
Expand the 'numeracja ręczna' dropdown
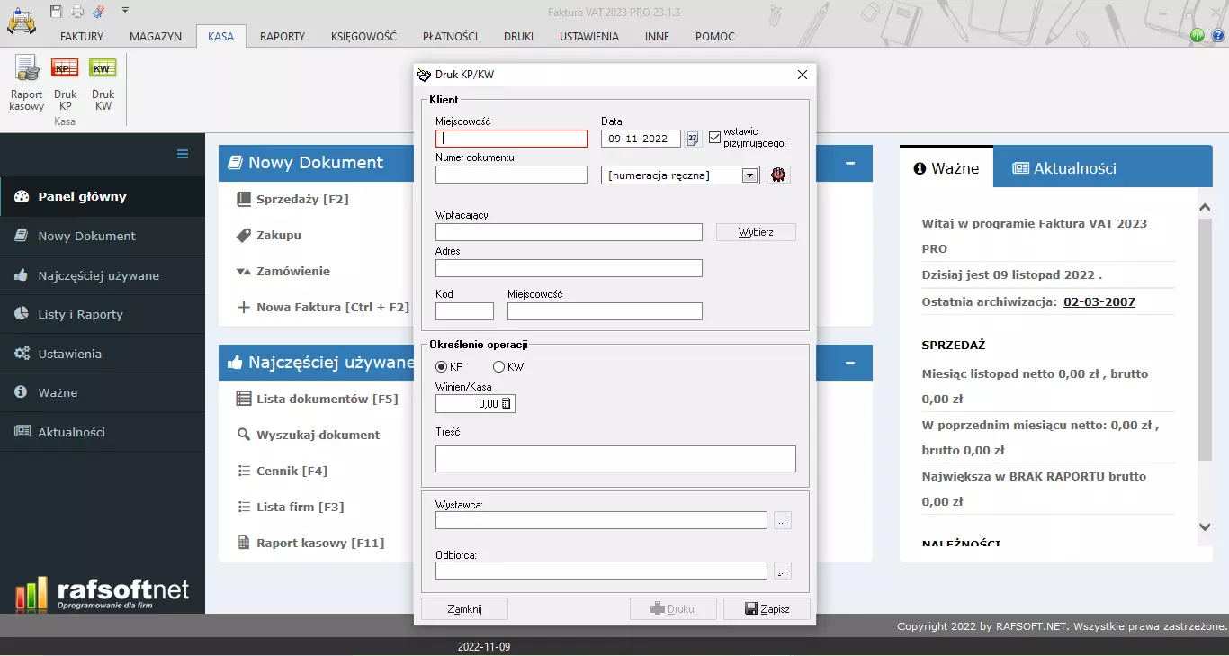tap(749, 175)
